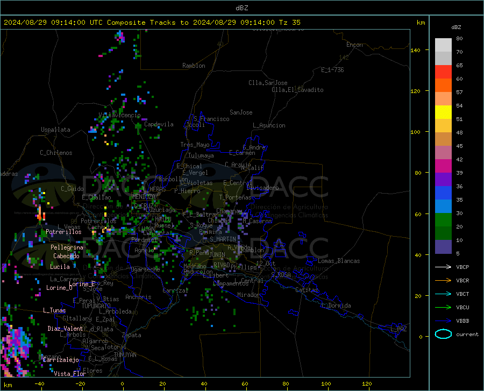Click the L_PAZ label
This screenshot has width=484, height=391.
click(398, 329)
